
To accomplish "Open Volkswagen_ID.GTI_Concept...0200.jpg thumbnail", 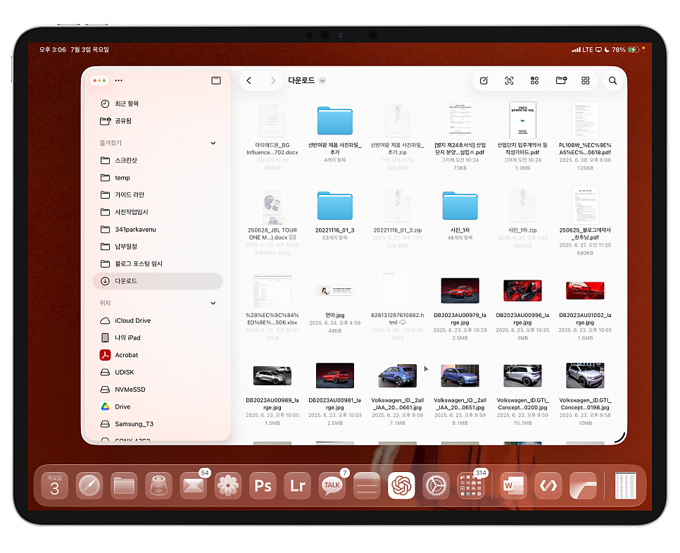I will (522, 375).
